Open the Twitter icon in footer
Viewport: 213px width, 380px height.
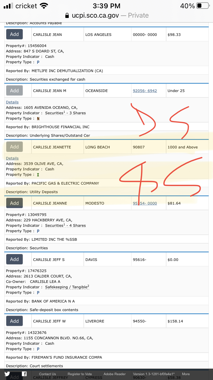pos(7,374)
